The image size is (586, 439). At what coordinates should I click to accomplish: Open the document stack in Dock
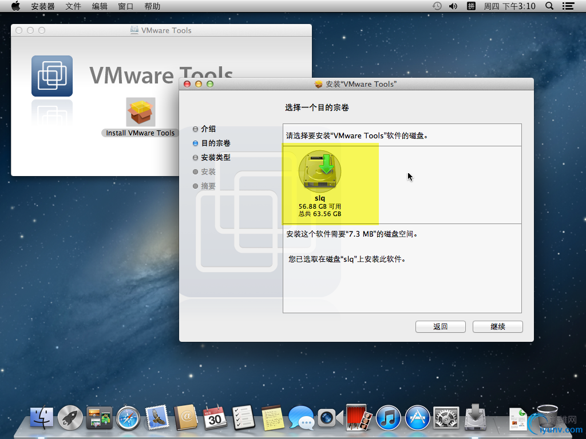tap(517, 419)
